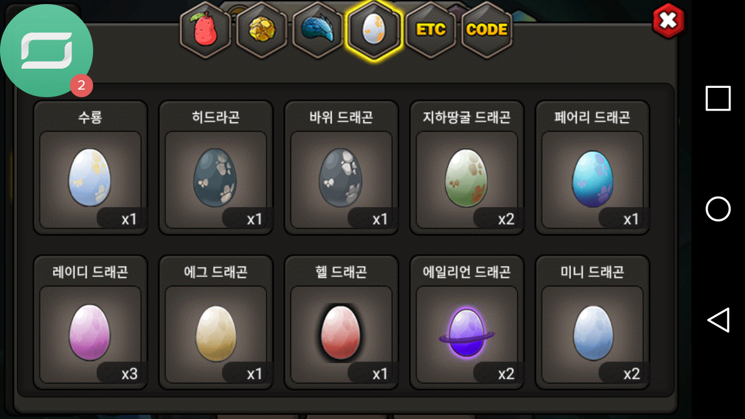Pick the red 헬 드래곤 egg
The height and width of the screenshot is (419, 745).
[341, 322]
